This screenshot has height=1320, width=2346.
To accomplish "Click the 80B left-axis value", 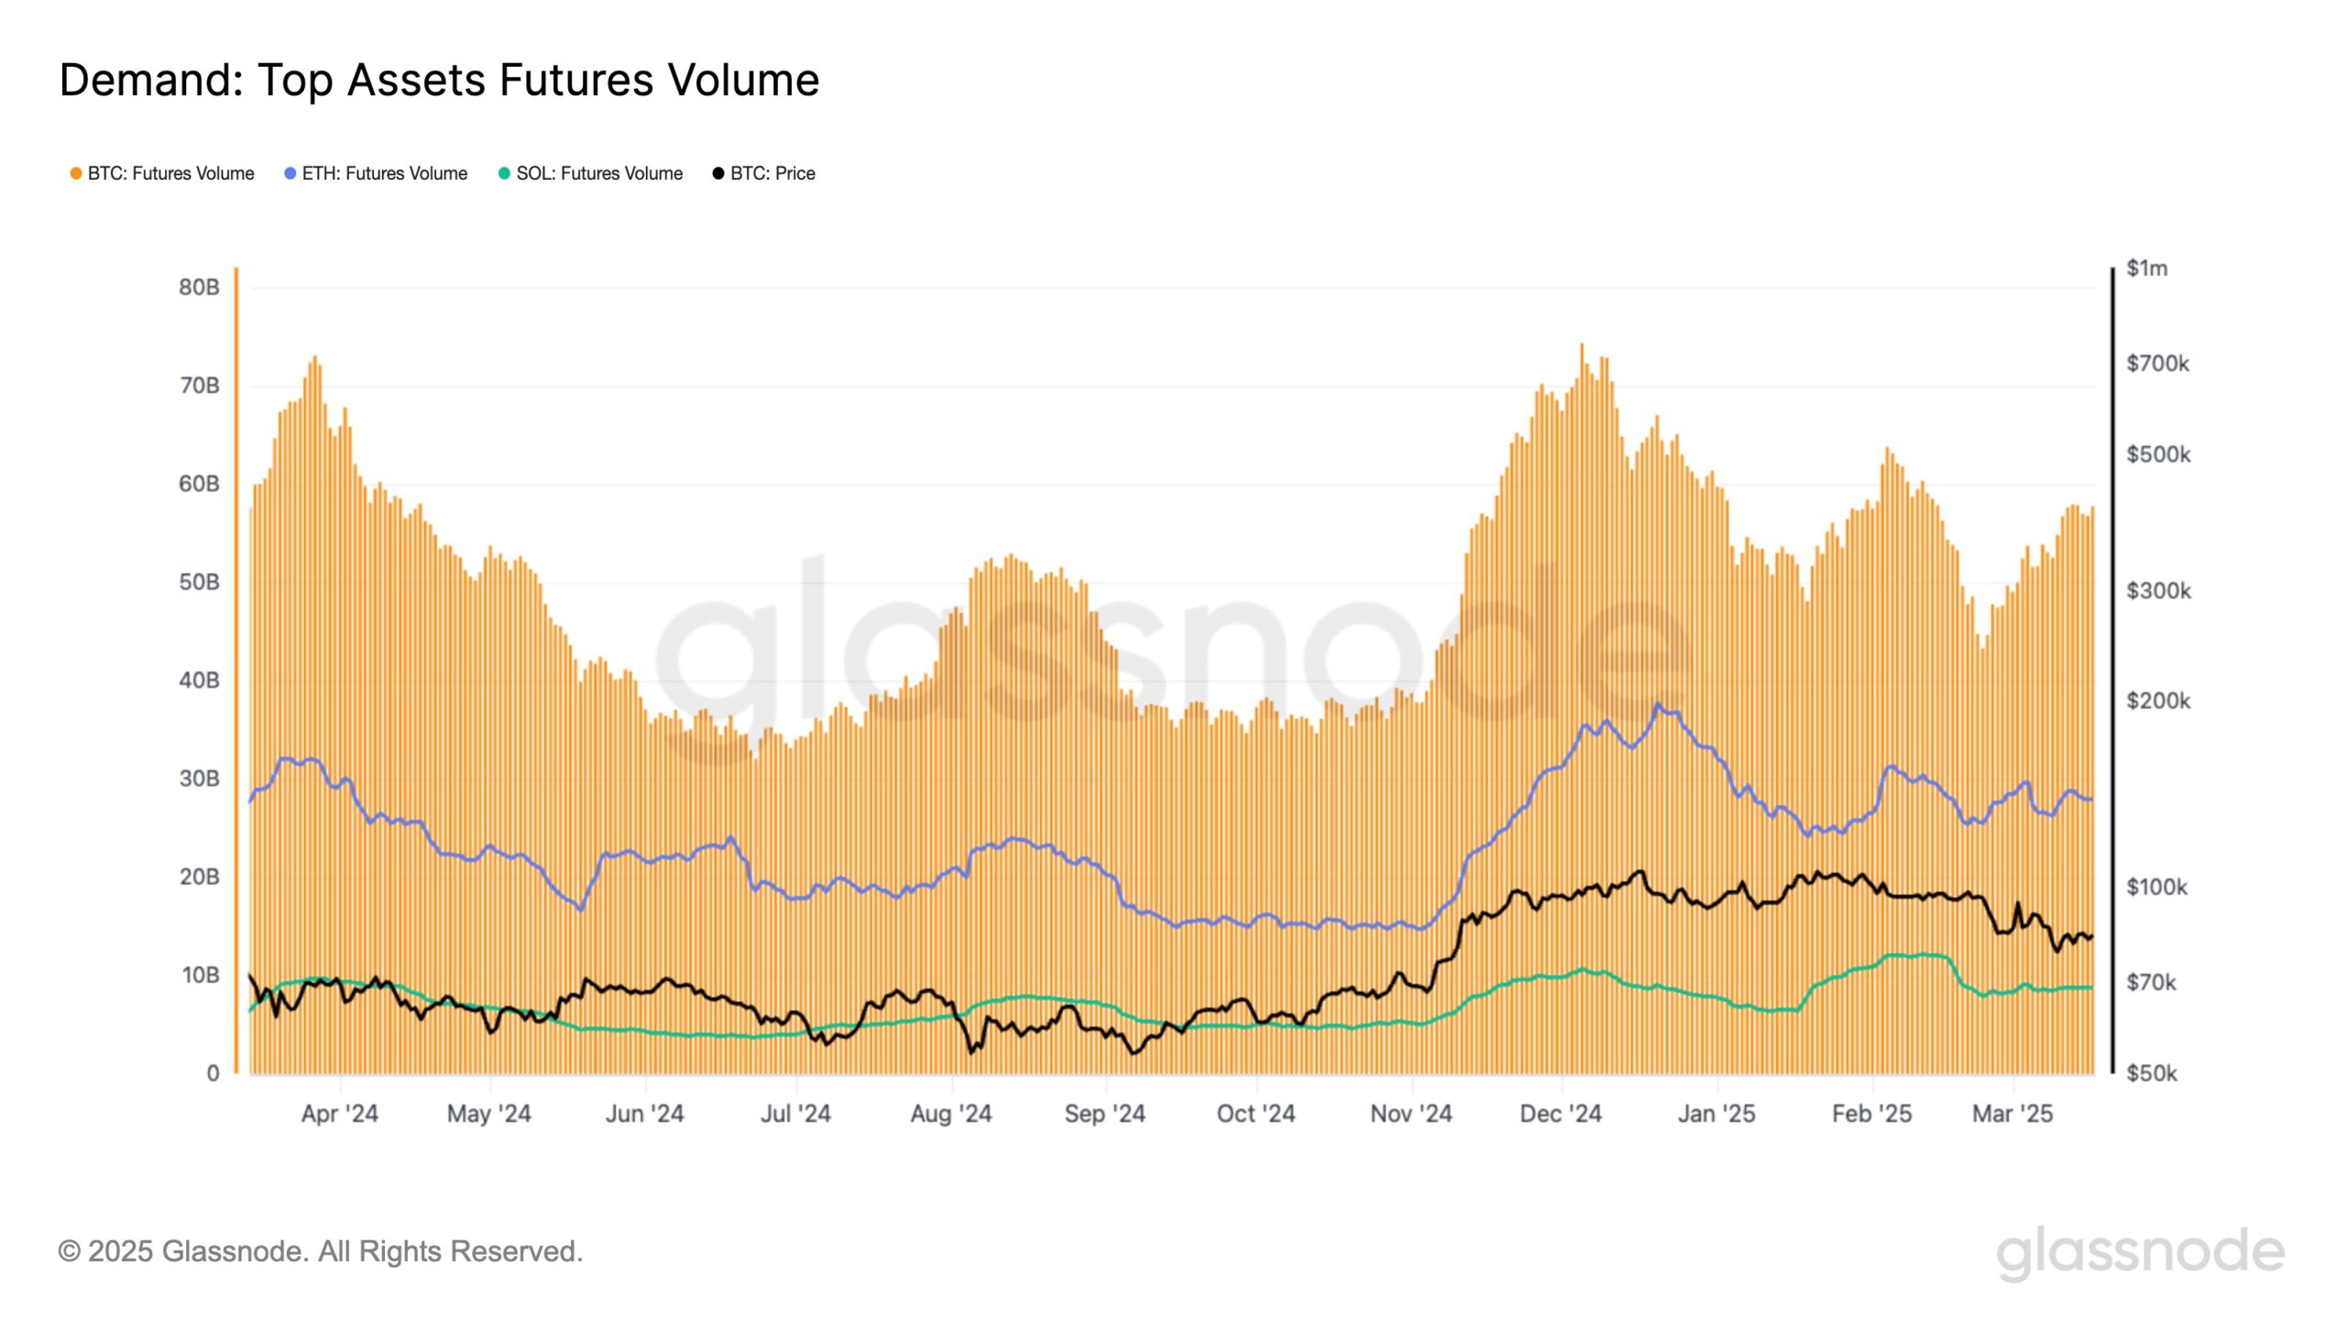I will pyautogui.click(x=199, y=288).
